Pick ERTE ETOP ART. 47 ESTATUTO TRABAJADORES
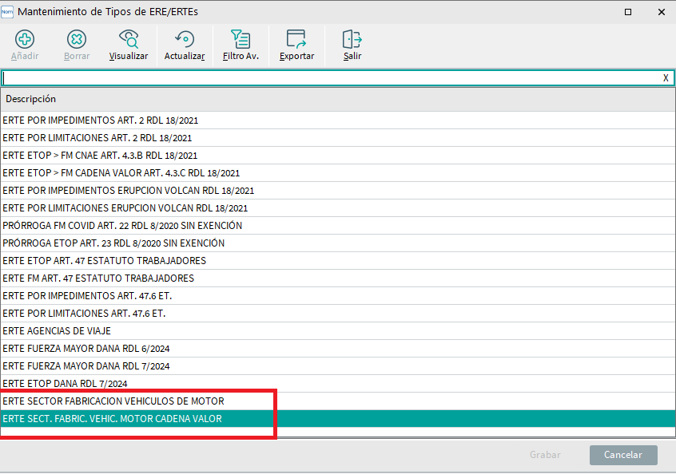Screen dimensions: 676x474 coord(105,261)
